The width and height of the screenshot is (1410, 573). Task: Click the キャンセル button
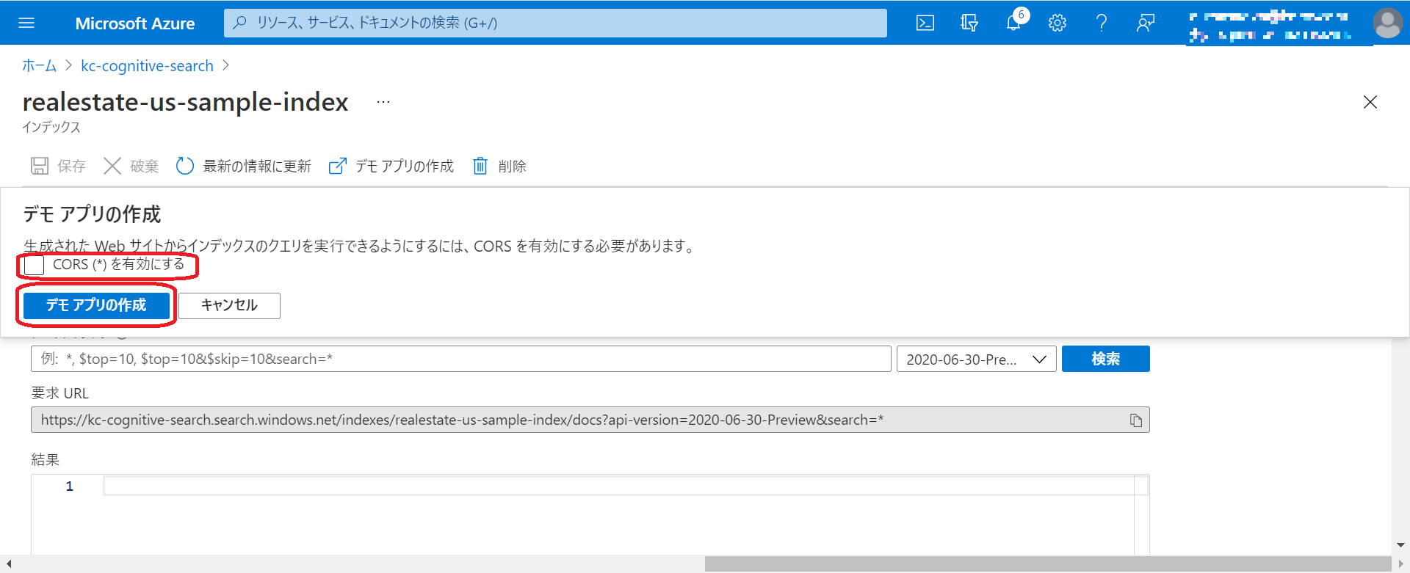[x=229, y=305]
